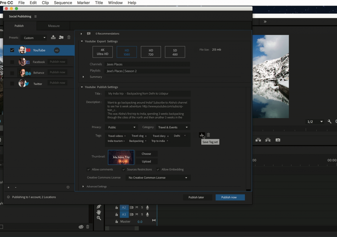Check the Twitter account checkbox

pos(12,84)
